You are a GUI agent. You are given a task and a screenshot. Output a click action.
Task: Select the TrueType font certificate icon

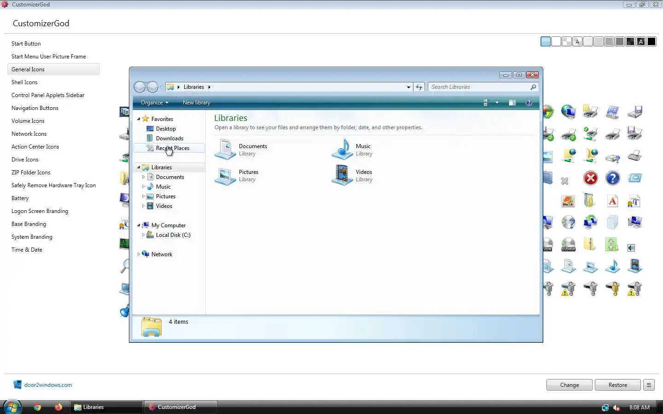coord(634,201)
